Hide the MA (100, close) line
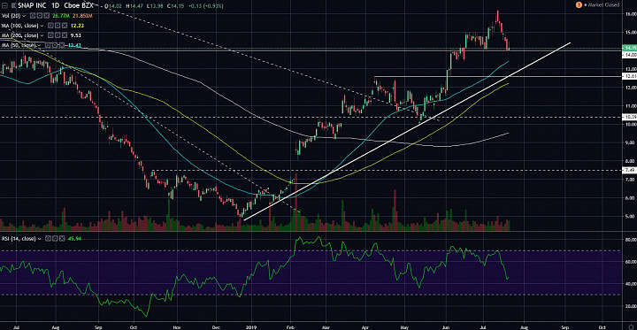 (50, 26)
